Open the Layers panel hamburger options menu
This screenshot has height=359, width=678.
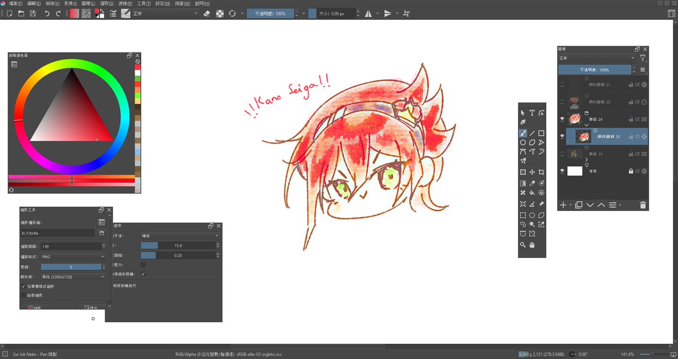coord(643,70)
